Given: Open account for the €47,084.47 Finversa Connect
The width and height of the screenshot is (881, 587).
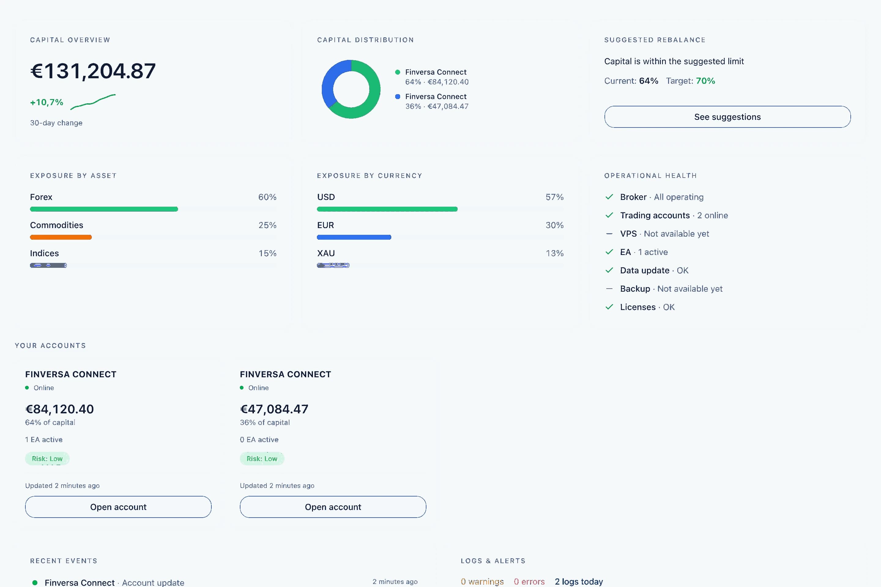Looking at the screenshot, I should (333, 507).
